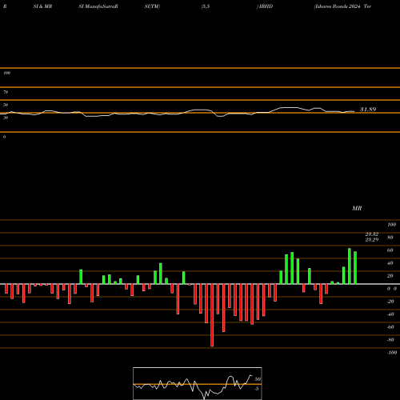Click the -60 label on the MR axis
The image size is (400, 400).
(x=390, y=327)
